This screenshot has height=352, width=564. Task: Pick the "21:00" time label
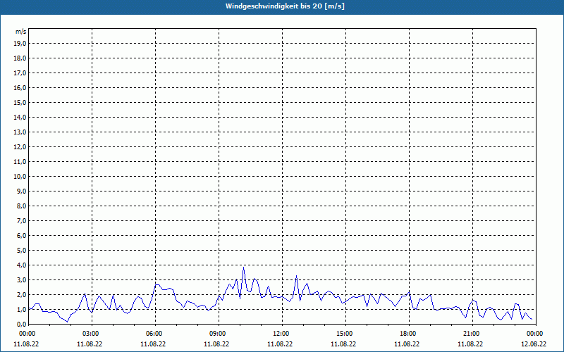(472, 334)
